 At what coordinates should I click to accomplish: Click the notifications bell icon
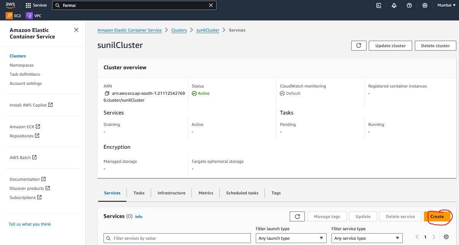[x=394, y=5]
